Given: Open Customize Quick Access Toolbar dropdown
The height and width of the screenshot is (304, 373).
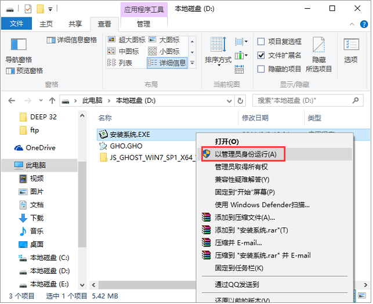Looking at the screenshot, I should coord(50,9).
